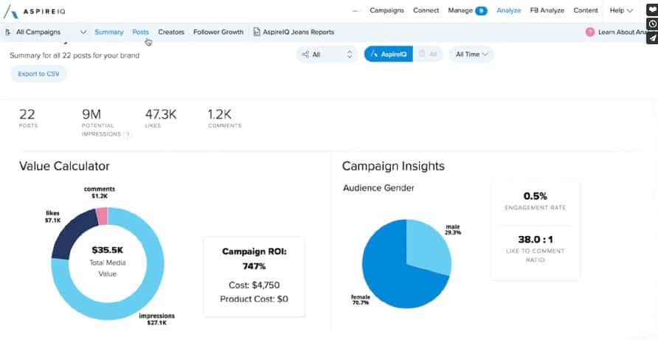This screenshot has height=340, width=658.
Task: Click the heart icon in right sidebar
Action: pos(652,10)
